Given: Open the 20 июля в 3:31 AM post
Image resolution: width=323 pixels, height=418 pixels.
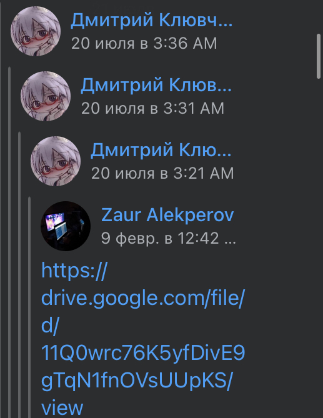Looking at the screenshot, I should pyautogui.click(x=152, y=108).
